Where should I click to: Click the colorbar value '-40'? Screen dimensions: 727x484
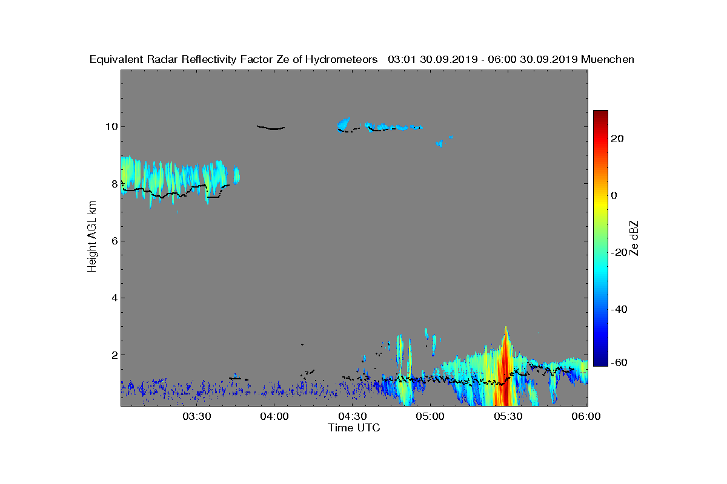[x=620, y=309]
